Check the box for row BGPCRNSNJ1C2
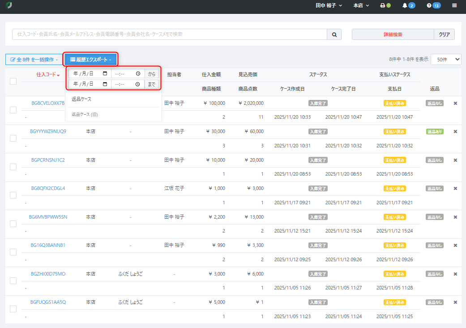 13,167
